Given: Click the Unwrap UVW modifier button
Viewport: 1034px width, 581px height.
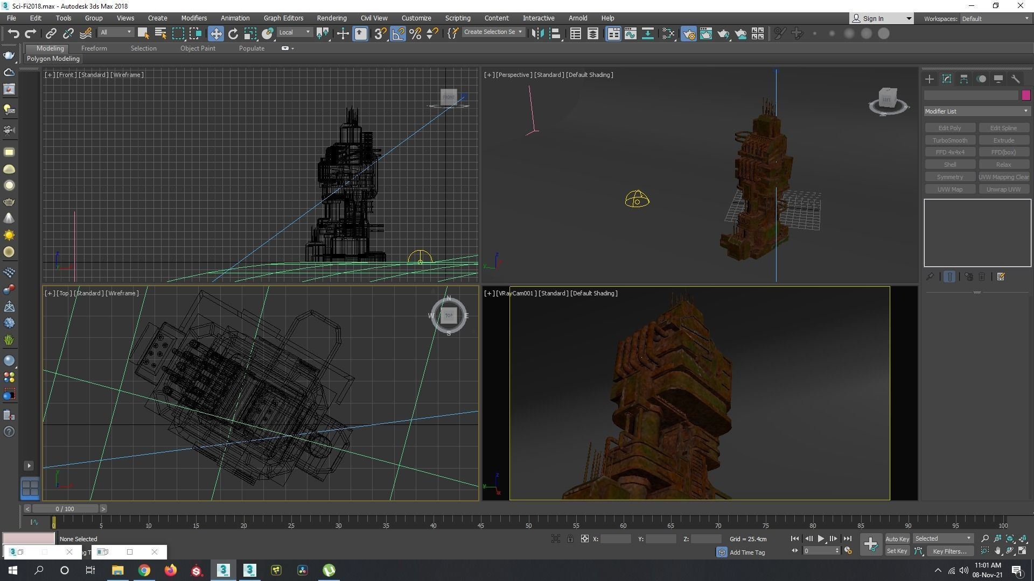Looking at the screenshot, I should (x=1003, y=189).
